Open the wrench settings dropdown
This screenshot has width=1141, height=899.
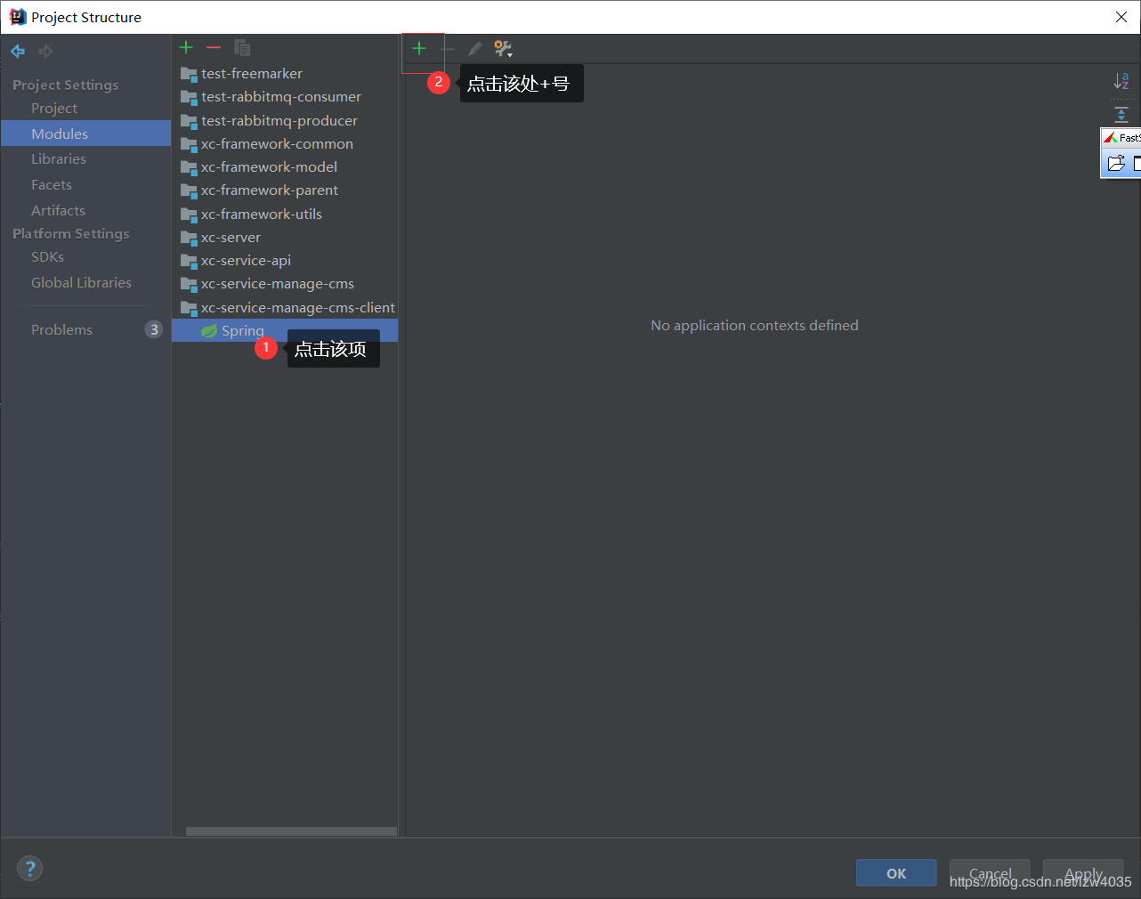[504, 49]
